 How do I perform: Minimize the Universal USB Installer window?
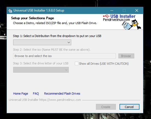click(112, 10)
